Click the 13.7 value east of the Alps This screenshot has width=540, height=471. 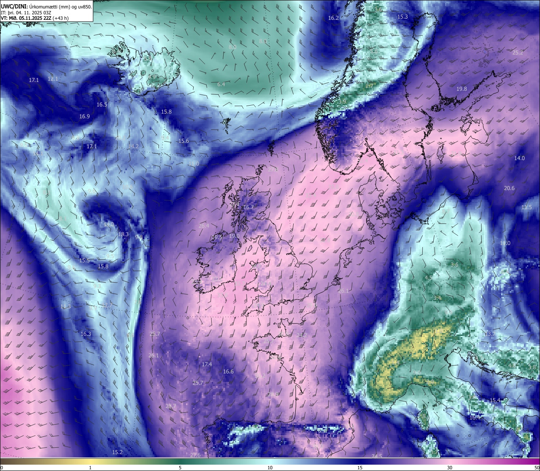[x=490, y=334]
